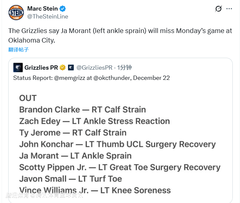This screenshot has width=240, height=203.
Task: Open Marc Stein's profile via his name
Action: 42,9
